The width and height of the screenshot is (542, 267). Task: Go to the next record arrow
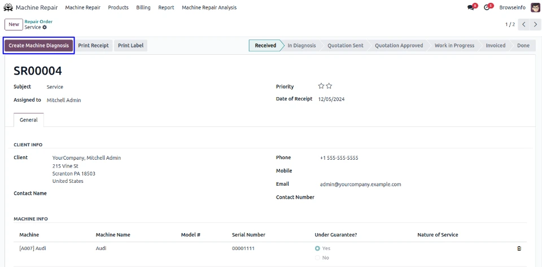coord(535,24)
